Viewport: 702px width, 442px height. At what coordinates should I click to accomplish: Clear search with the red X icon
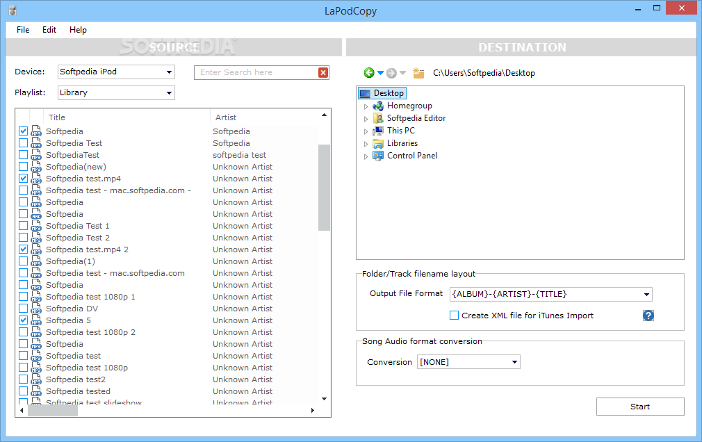coord(323,72)
